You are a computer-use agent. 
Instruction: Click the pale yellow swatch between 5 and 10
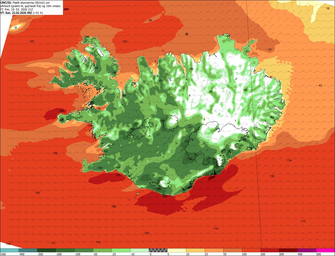point(176,250)
